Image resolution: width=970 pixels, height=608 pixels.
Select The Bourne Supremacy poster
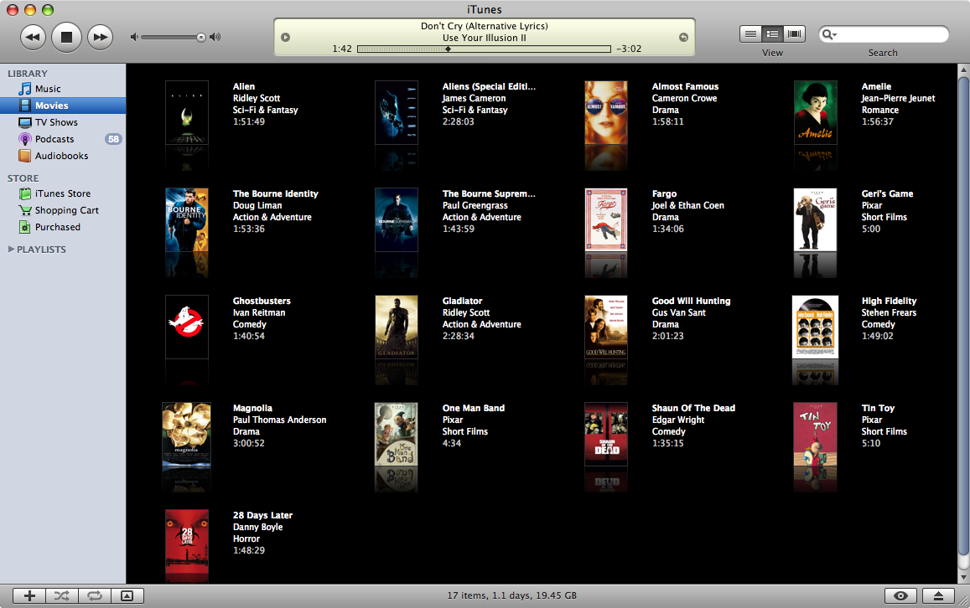[397, 219]
